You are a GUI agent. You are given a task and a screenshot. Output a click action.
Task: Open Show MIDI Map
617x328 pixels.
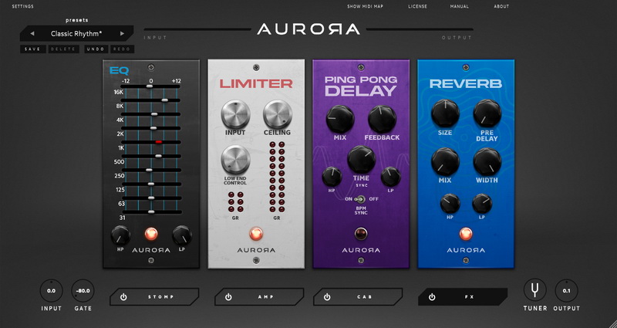coord(365,6)
